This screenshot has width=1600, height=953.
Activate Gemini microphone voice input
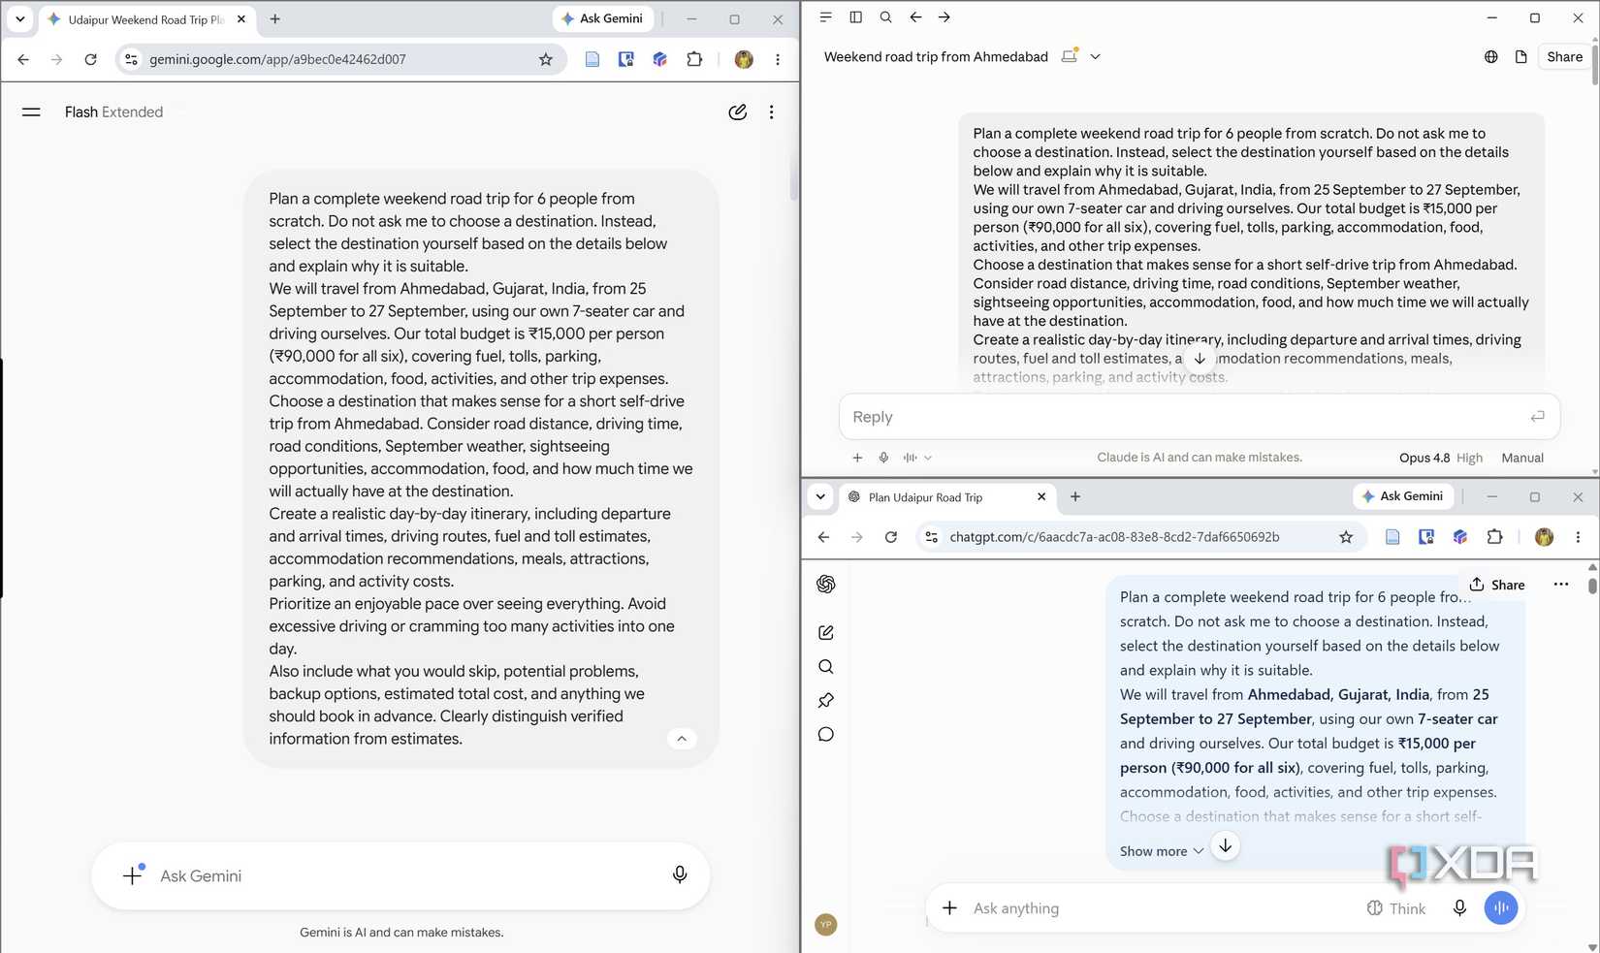[x=680, y=875]
